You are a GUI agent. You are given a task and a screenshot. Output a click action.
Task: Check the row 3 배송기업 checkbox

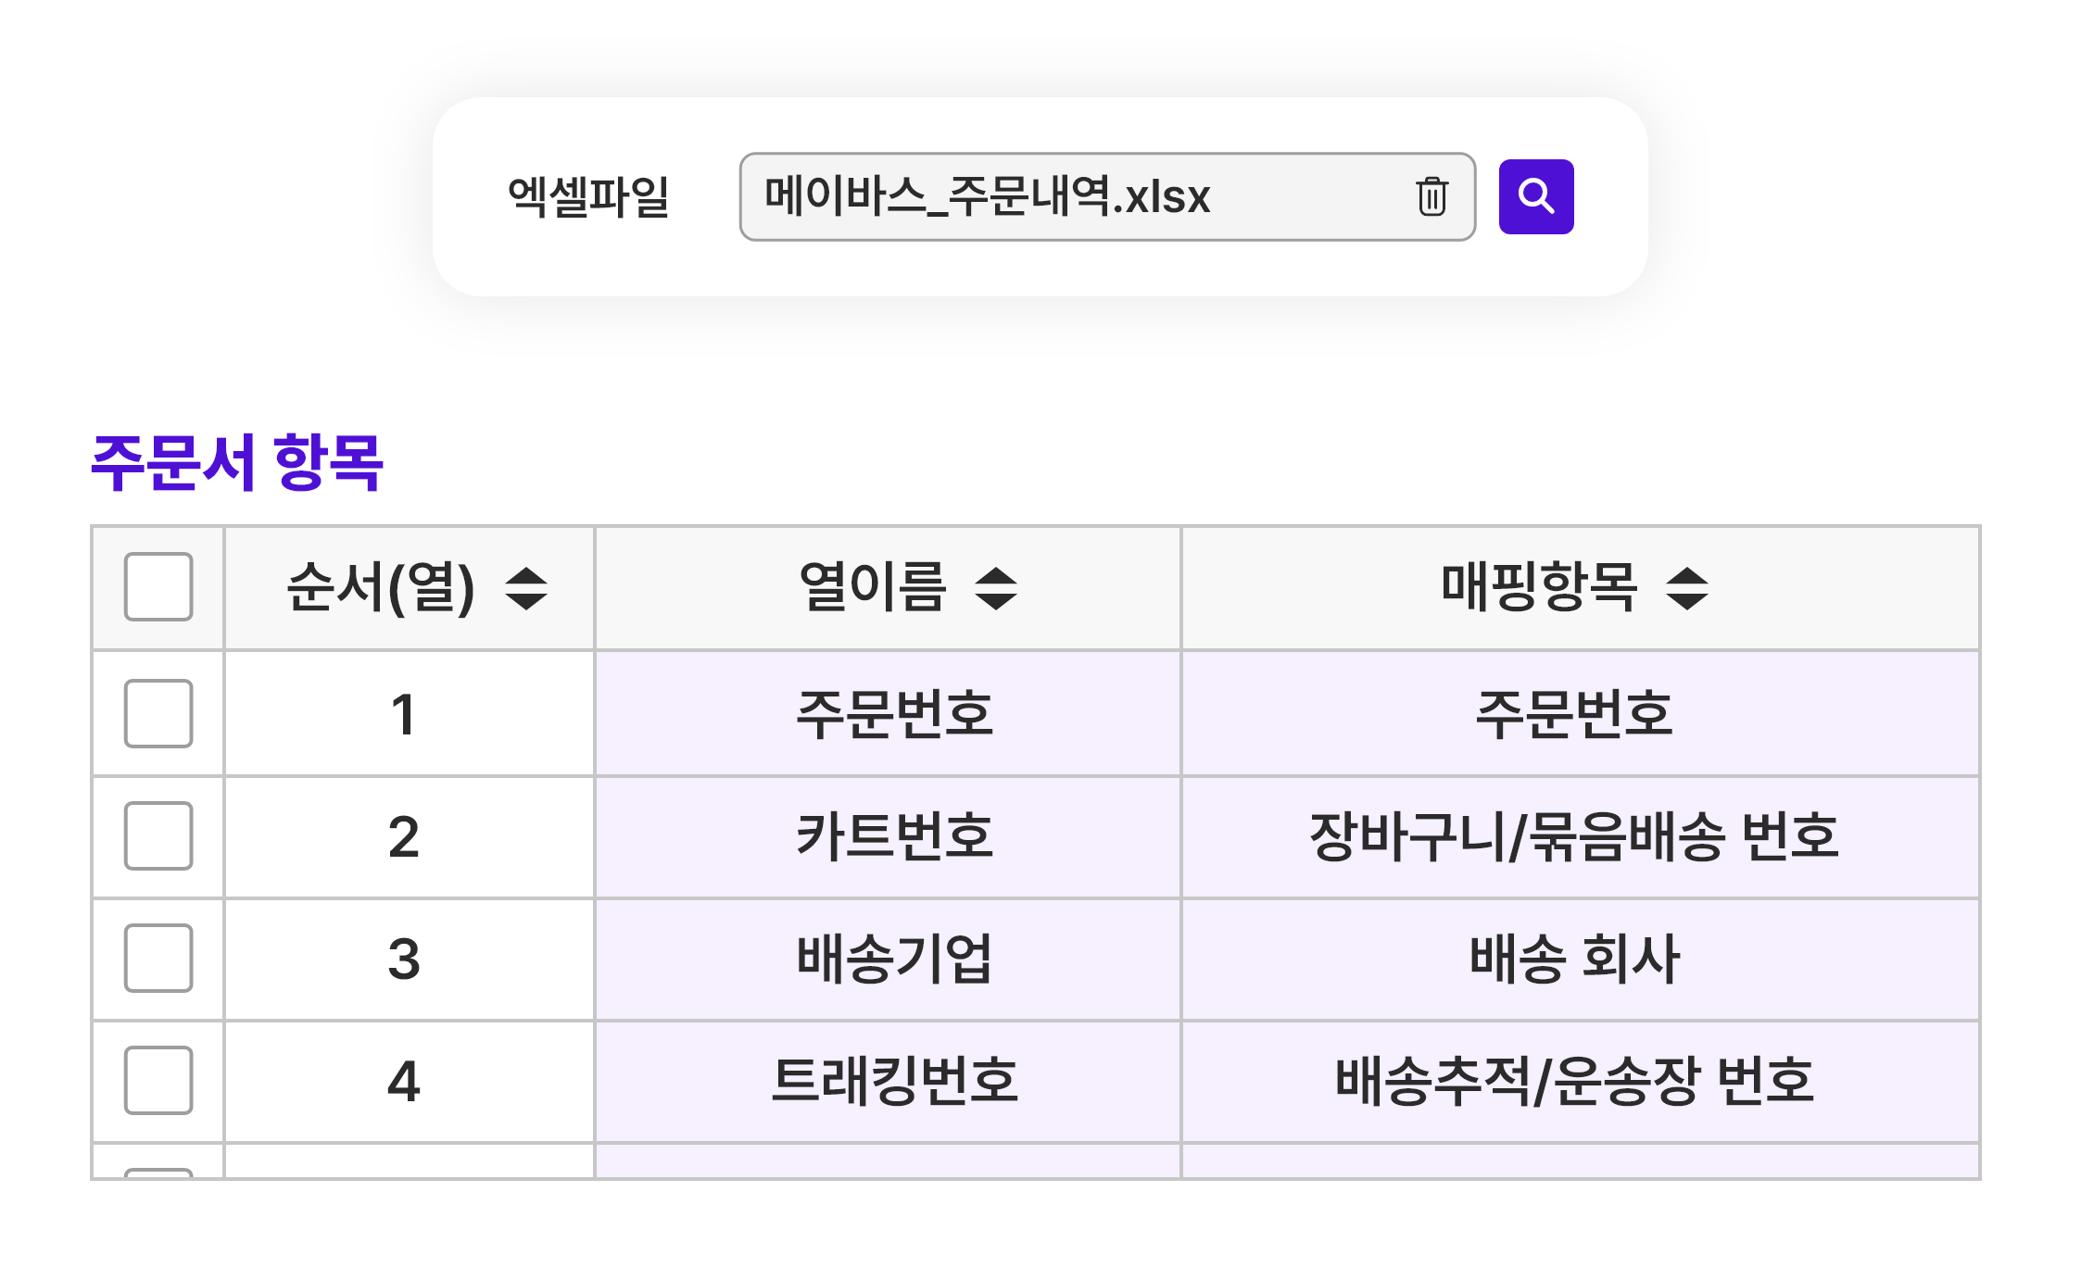point(158,958)
